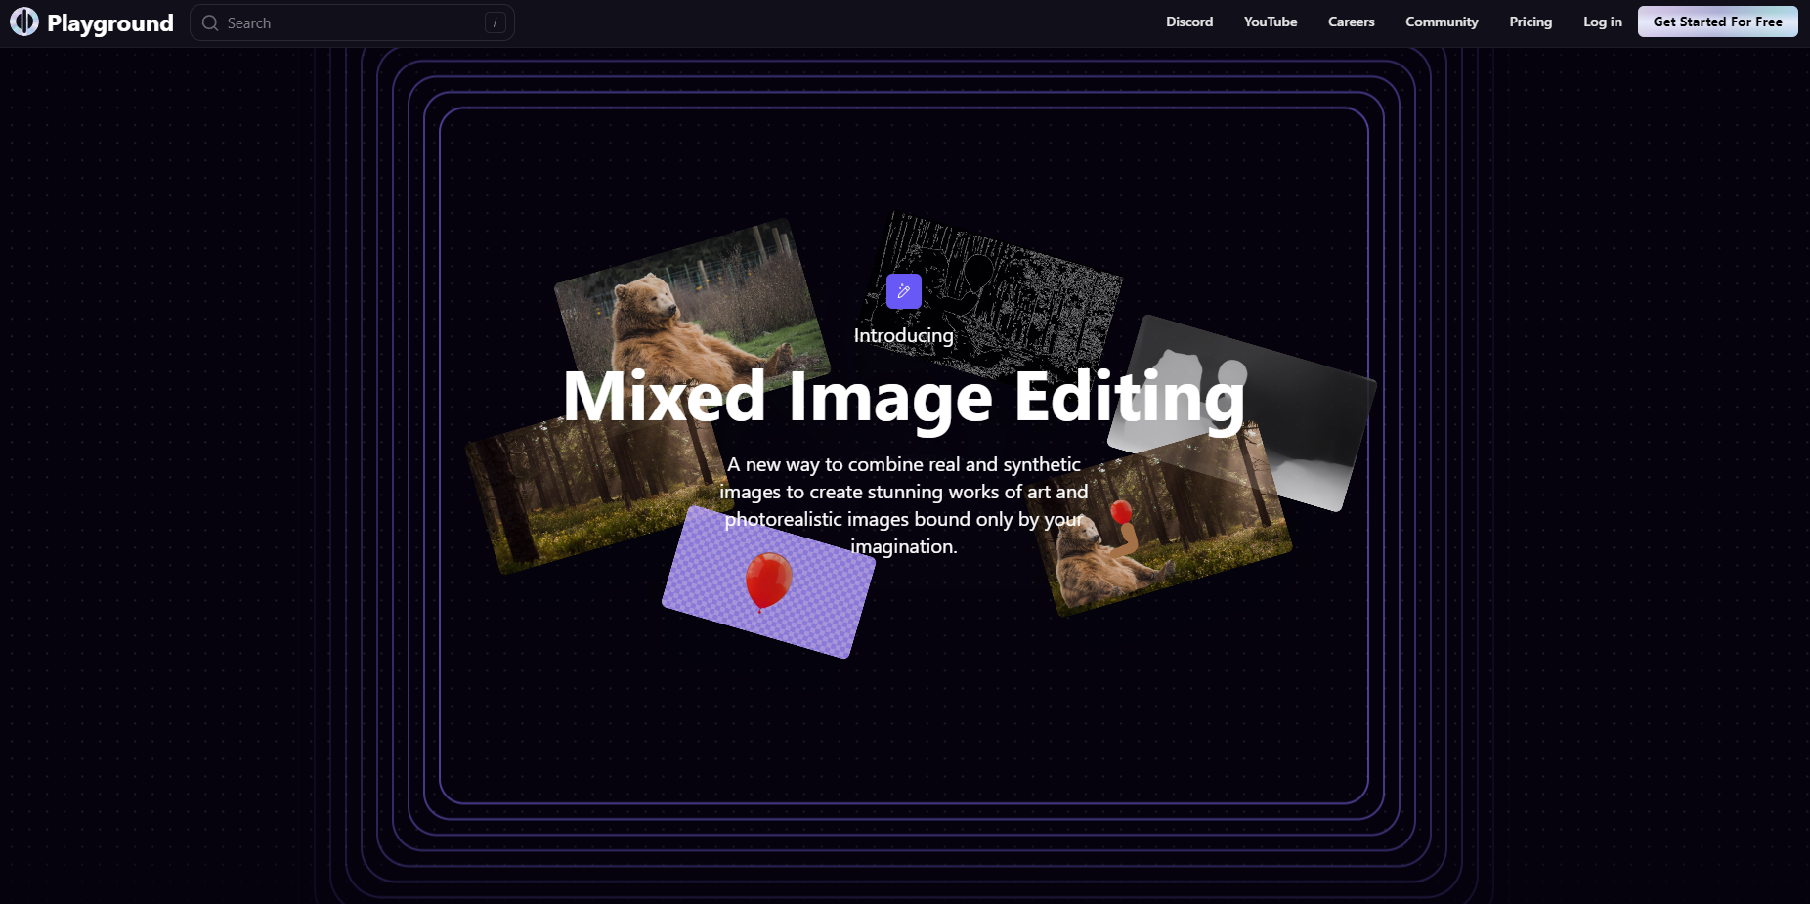1810x904 pixels.
Task: Open the Pricing page
Action: [x=1530, y=22]
